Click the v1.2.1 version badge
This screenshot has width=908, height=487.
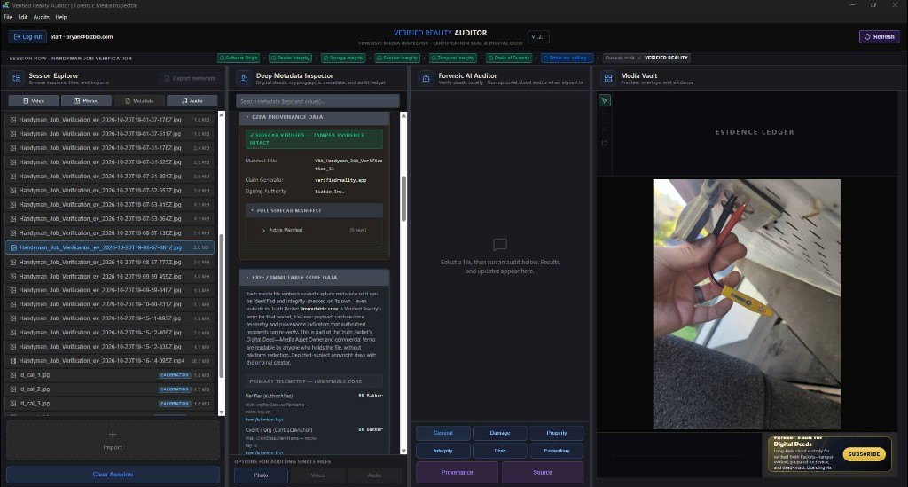[x=538, y=36]
